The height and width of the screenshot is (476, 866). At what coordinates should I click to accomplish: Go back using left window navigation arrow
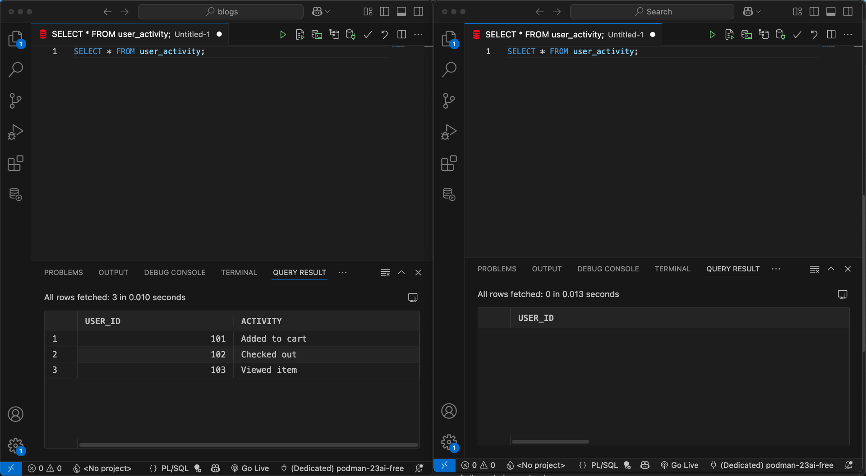point(107,12)
